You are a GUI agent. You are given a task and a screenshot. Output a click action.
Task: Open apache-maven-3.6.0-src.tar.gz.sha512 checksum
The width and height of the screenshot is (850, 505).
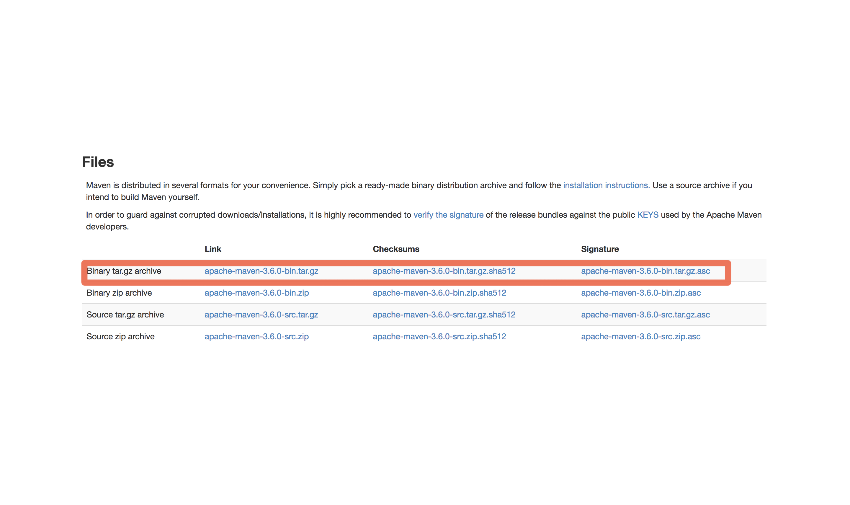[444, 315]
